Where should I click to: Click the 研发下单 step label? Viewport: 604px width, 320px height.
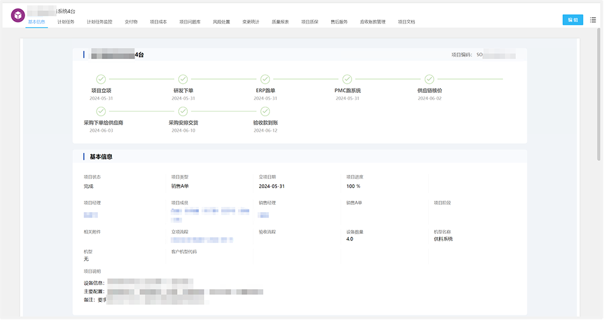tap(184, 90)
